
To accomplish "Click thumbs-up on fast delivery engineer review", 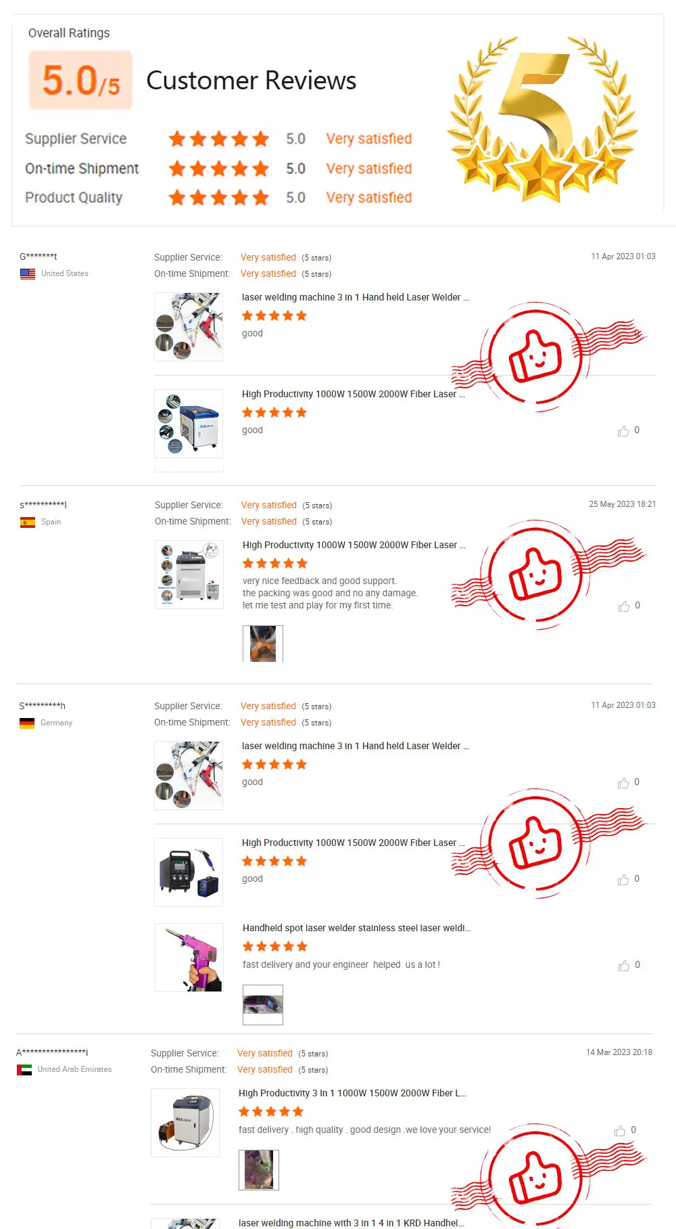I will tap(623, 966).
